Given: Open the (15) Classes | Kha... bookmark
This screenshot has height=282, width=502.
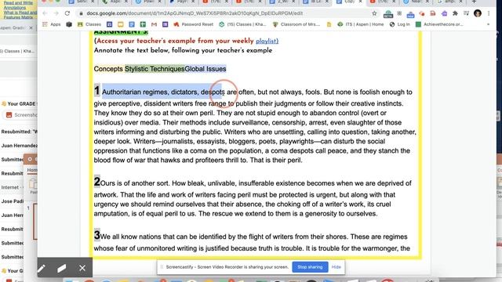Looking at the screenshot, I should (x=242, y=24).
